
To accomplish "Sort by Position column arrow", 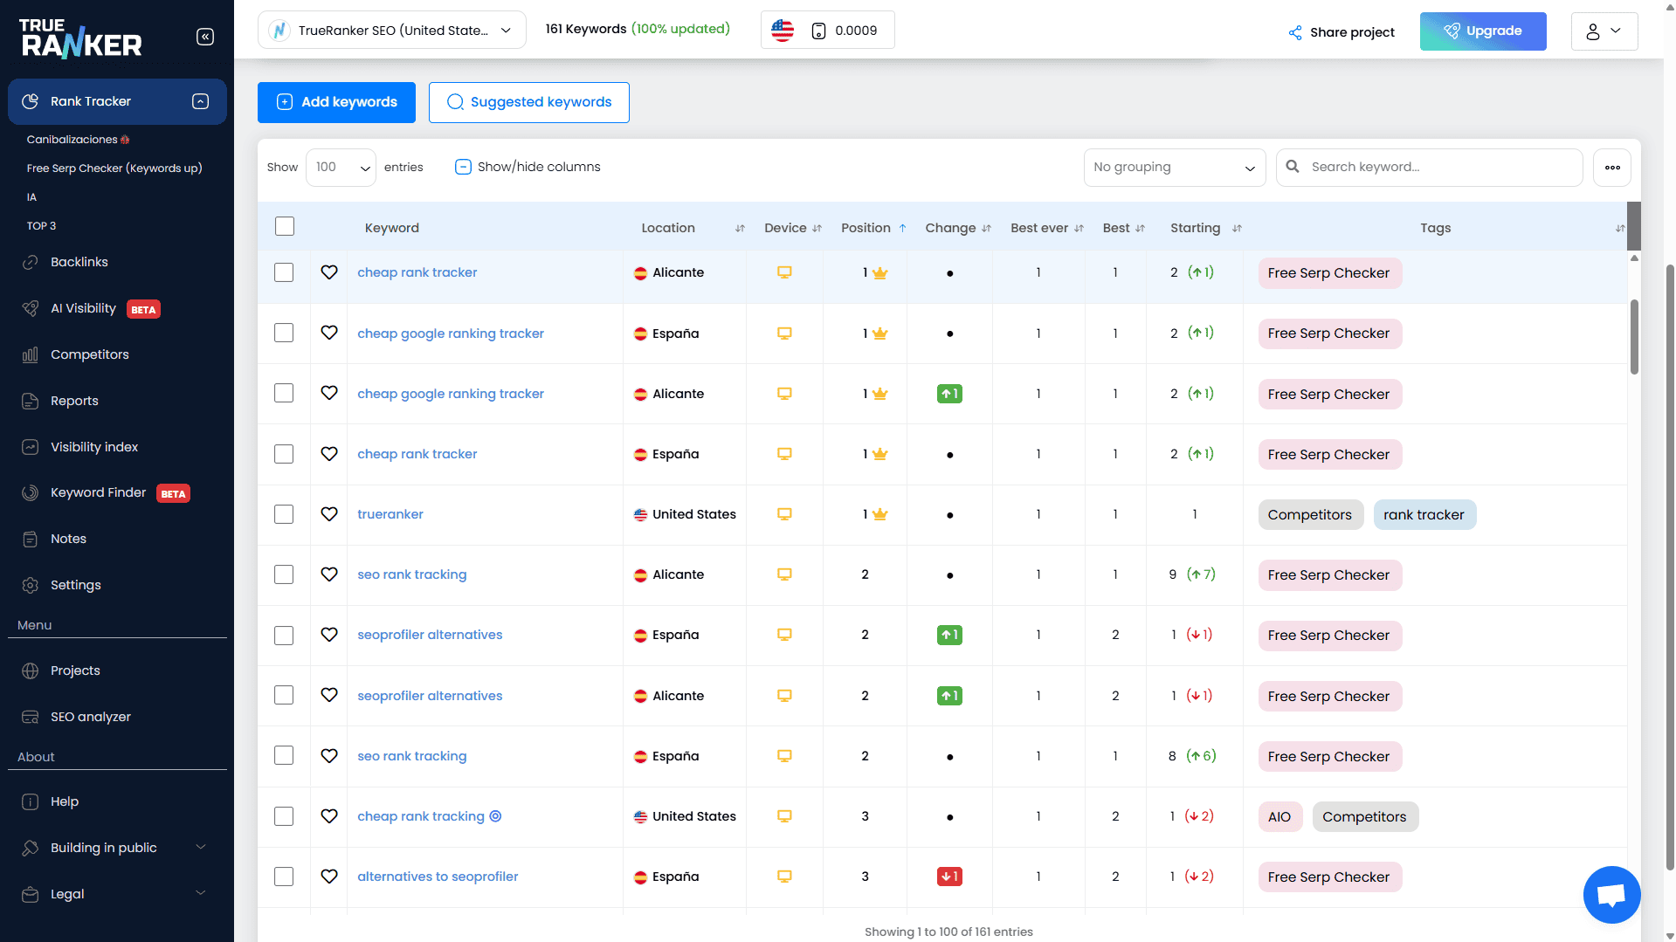I will (902, 228).
